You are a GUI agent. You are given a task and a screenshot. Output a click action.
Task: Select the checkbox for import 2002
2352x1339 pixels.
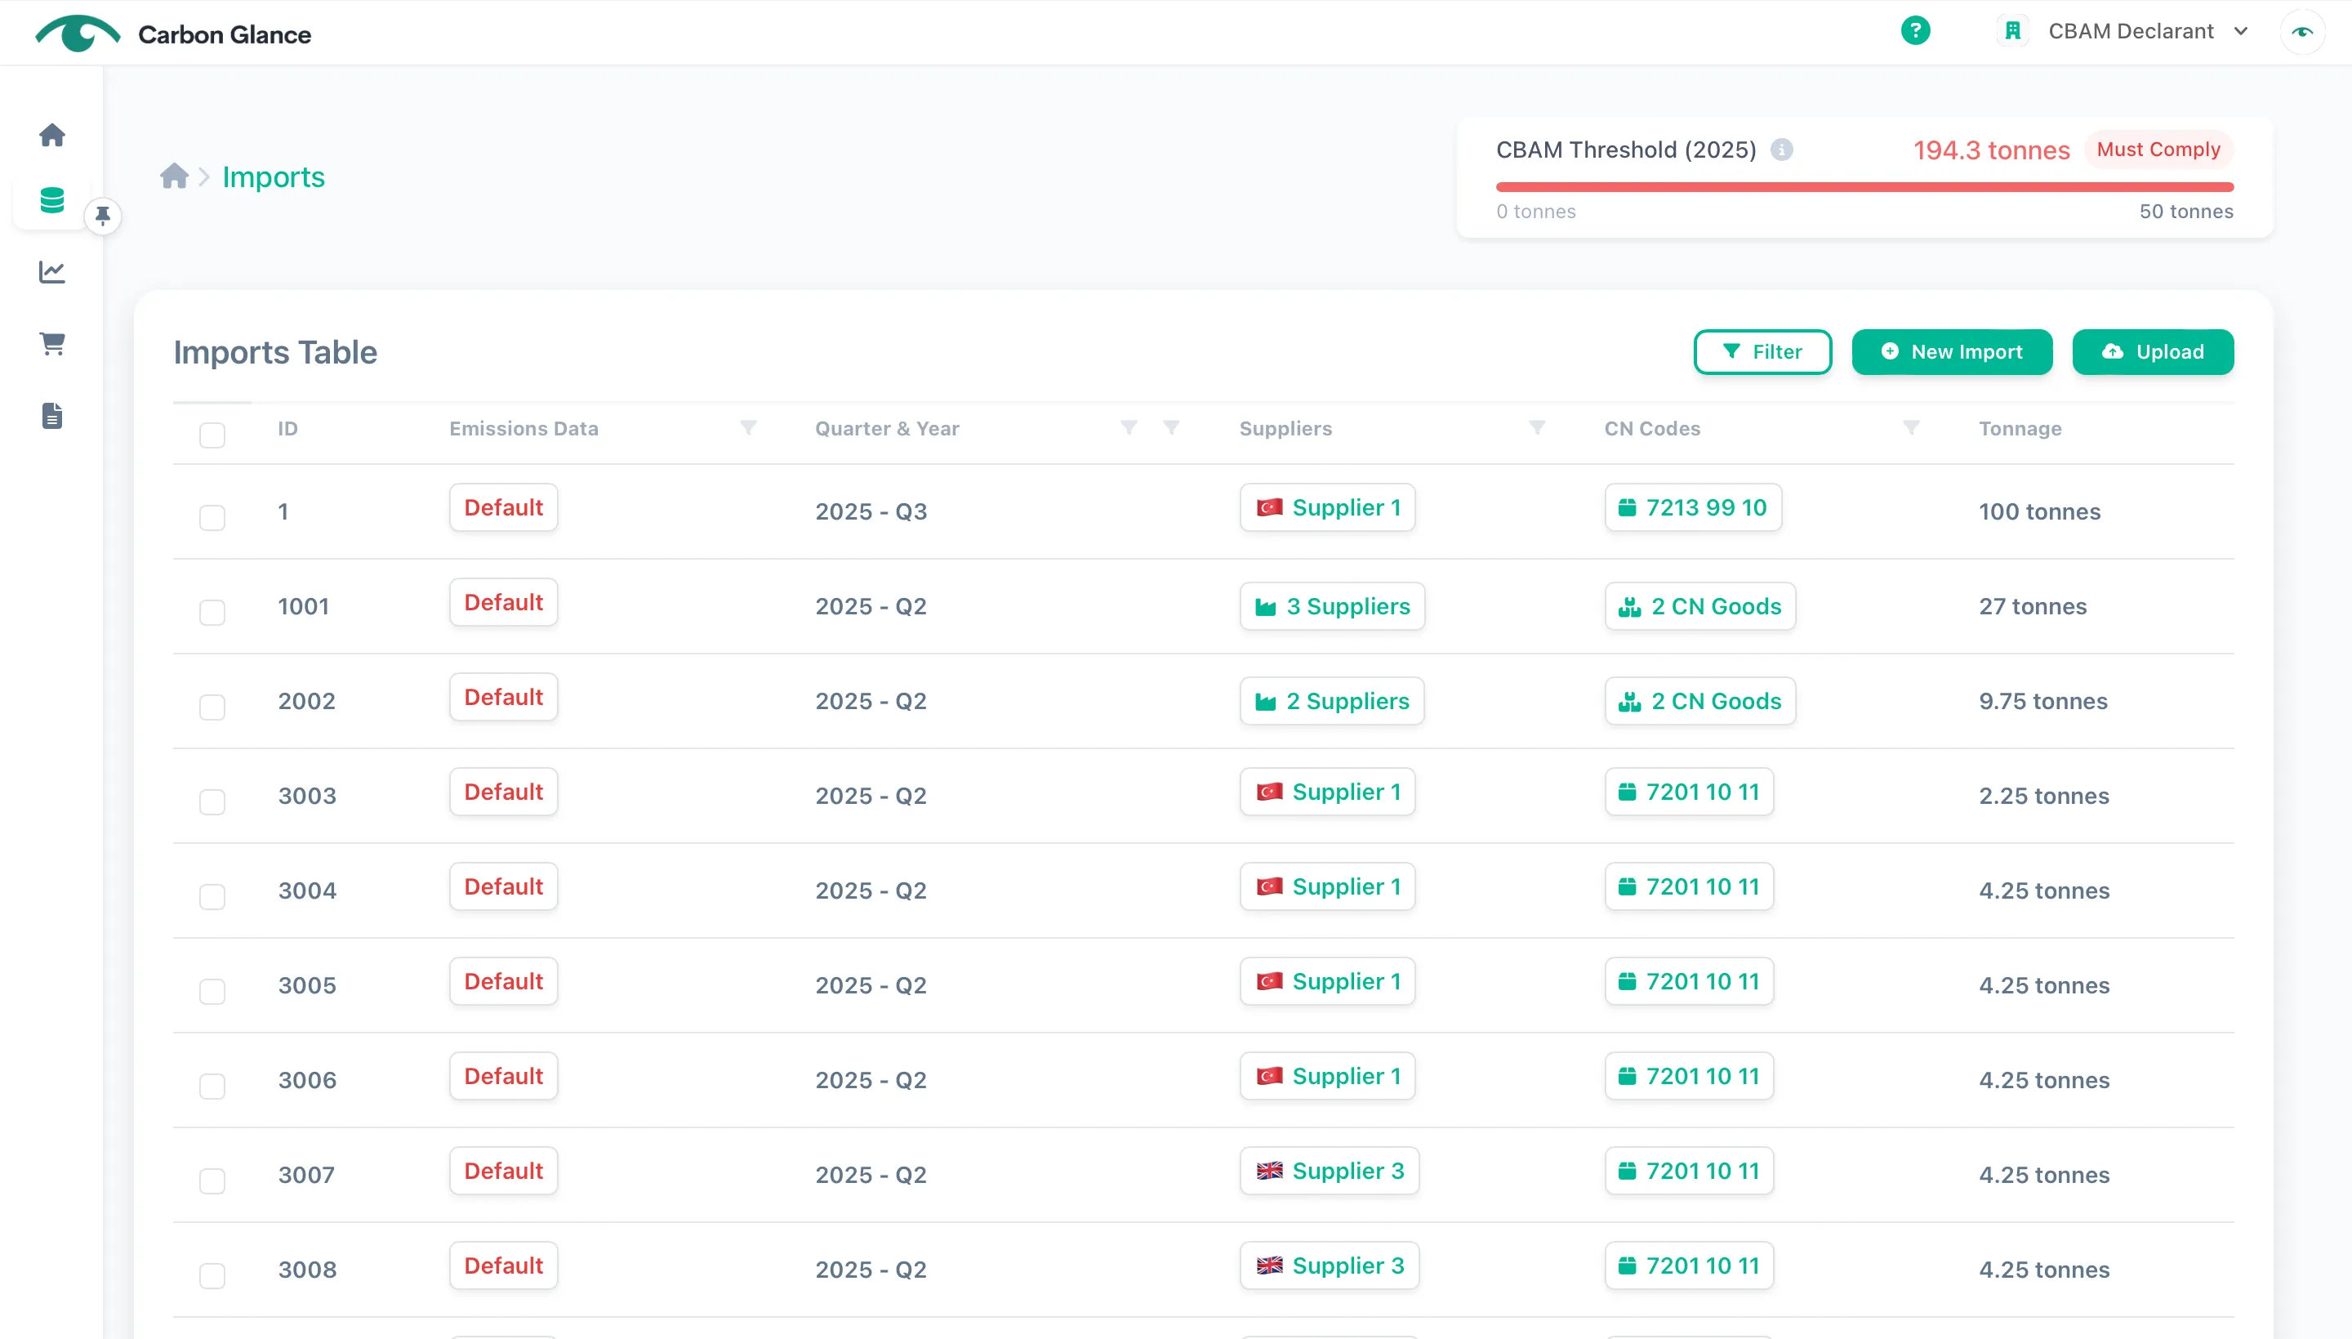tap(212, 707)
